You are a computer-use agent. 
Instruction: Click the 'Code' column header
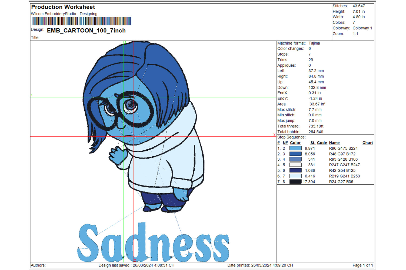click(x=322, y=143)
